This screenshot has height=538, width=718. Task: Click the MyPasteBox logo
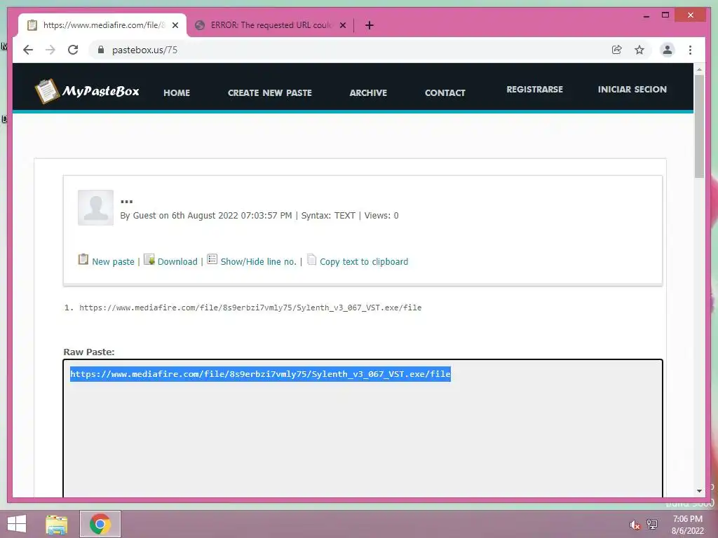pos(87,91)
